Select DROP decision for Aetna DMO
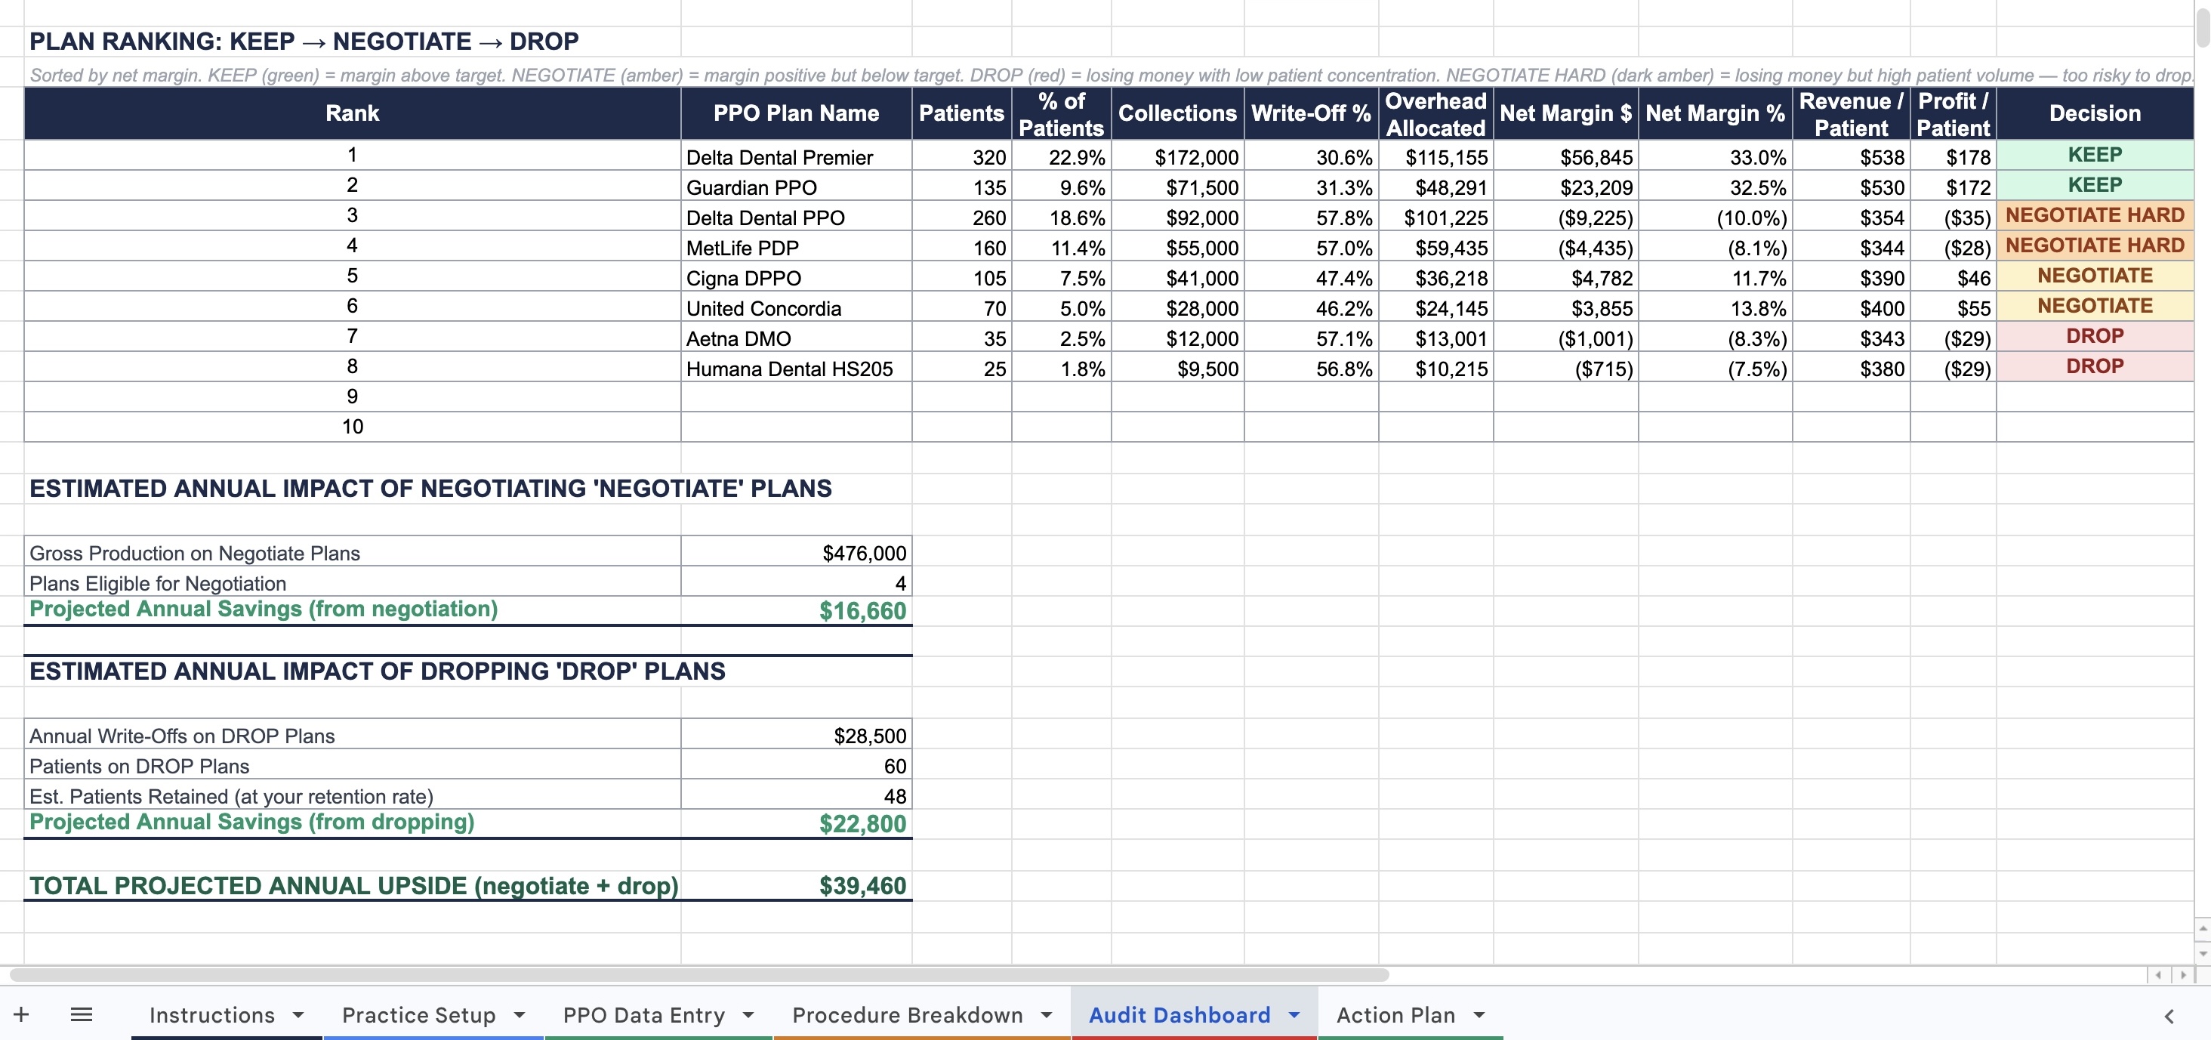Screen dimensions: 2211x1040 tap(2095, 336)
